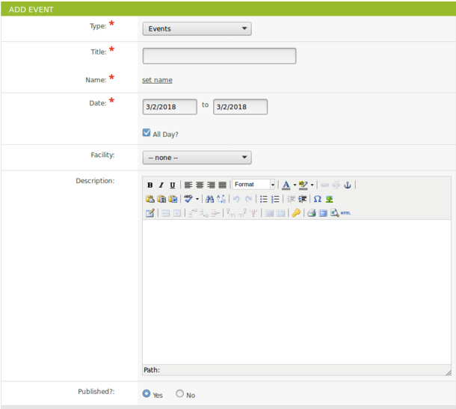Image resolution: width=456 pixels, height=409 pixels.
Task: Click the insert link chain icon
Action: click(x=324, y=185)
